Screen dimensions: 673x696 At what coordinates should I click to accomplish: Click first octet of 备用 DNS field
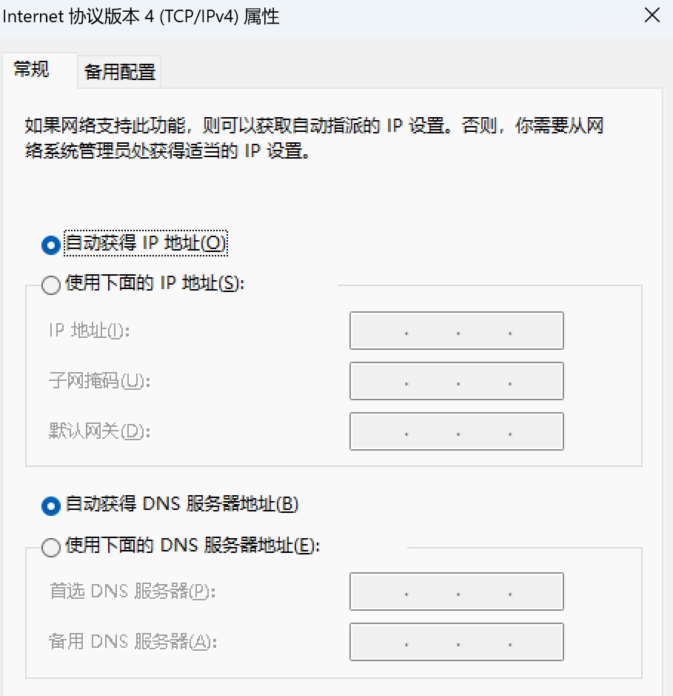coord(378,642)
